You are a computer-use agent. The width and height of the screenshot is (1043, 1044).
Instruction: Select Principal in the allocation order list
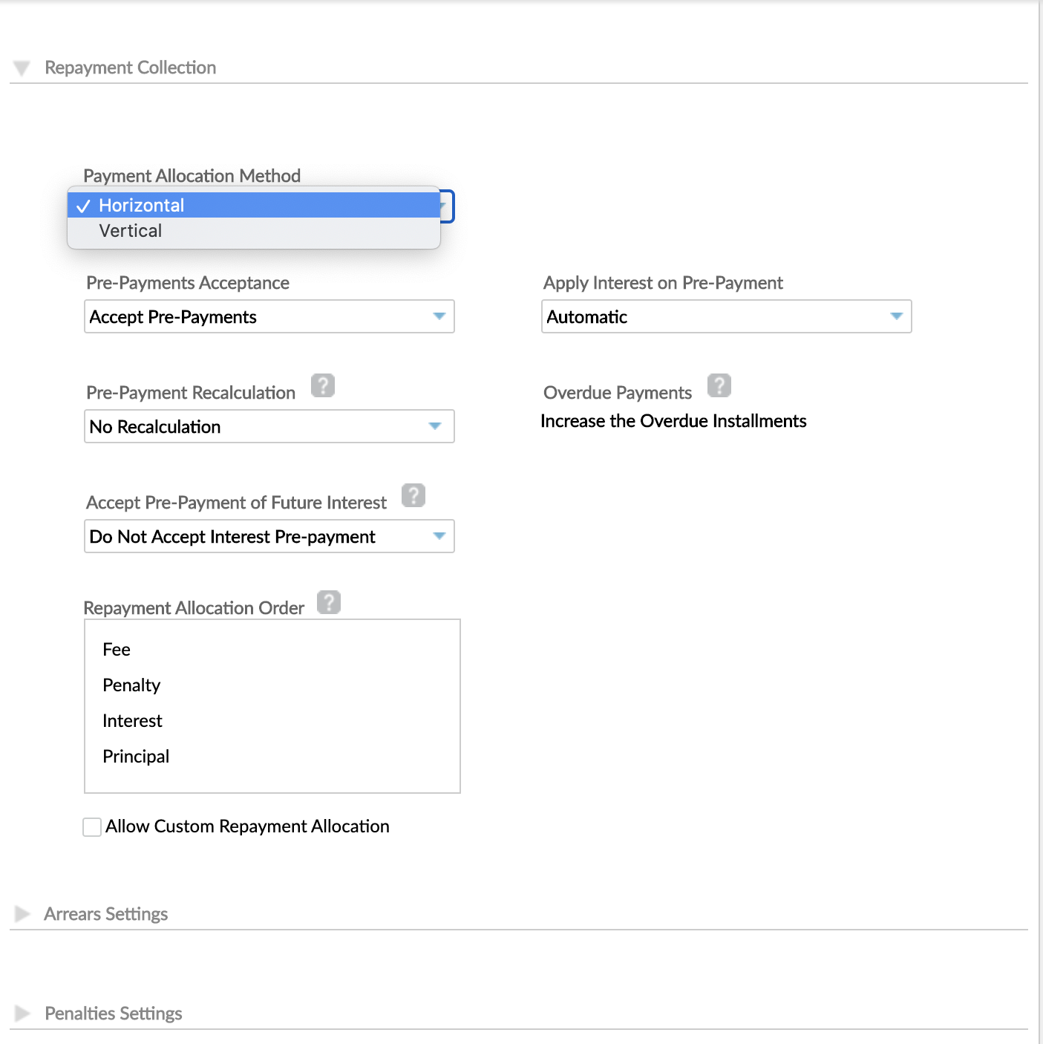pyautogui.click(x=136, y=756)
